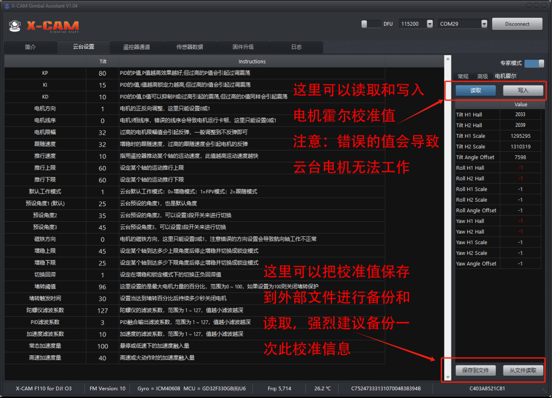Select the Yaw Angle Offset row label
Screen dimensions: 552x398
pos(476,264)
